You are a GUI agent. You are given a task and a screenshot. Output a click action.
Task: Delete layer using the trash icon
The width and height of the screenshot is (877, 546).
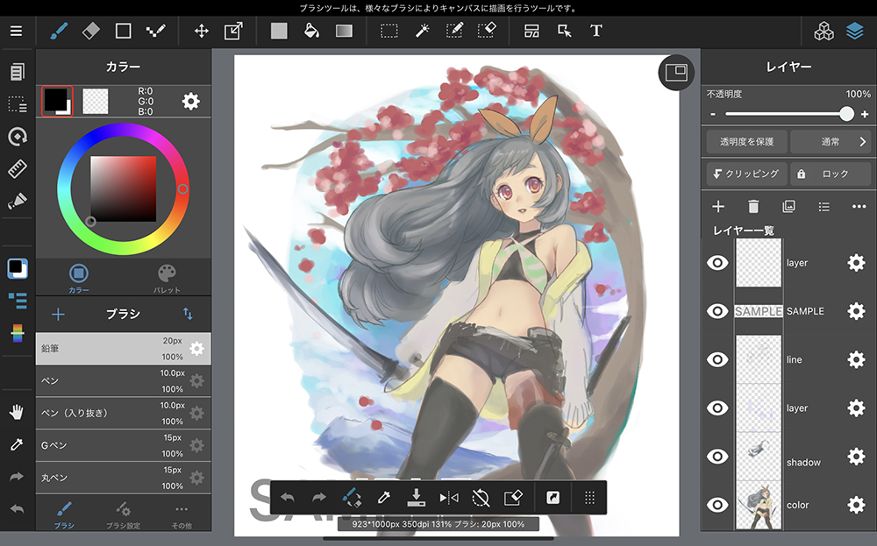point(753,207)
